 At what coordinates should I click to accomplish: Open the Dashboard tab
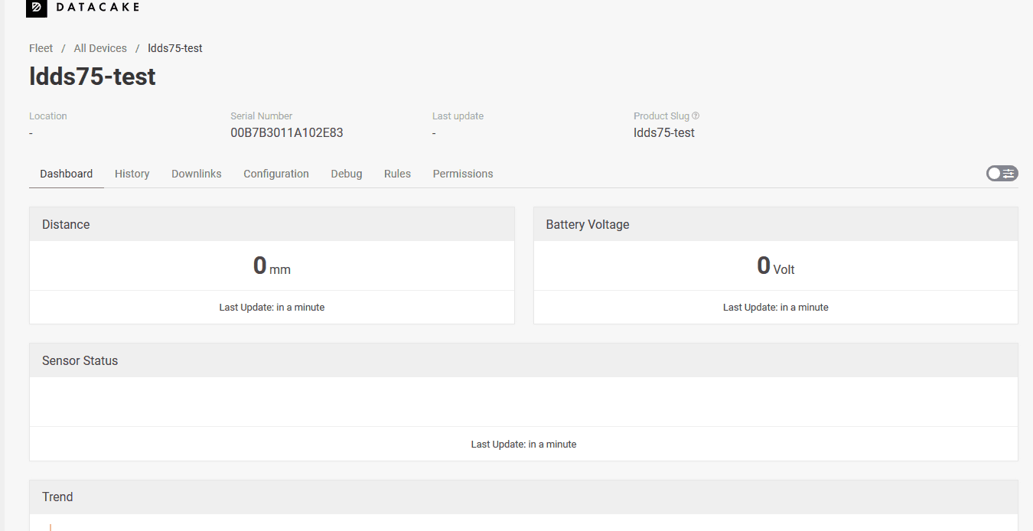(67, 174)
